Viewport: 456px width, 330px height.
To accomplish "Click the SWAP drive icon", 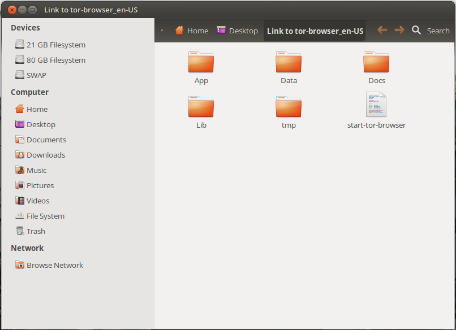I will coord(19,75).
